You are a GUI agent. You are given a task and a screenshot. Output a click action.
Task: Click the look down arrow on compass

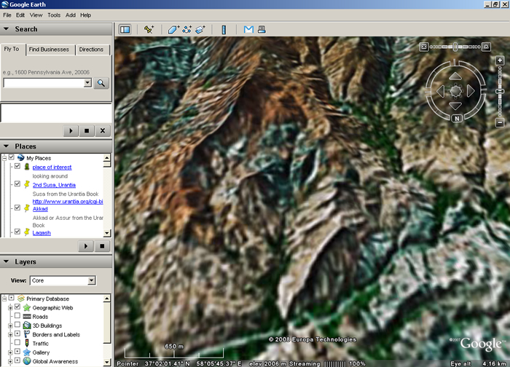pos(455,106)
